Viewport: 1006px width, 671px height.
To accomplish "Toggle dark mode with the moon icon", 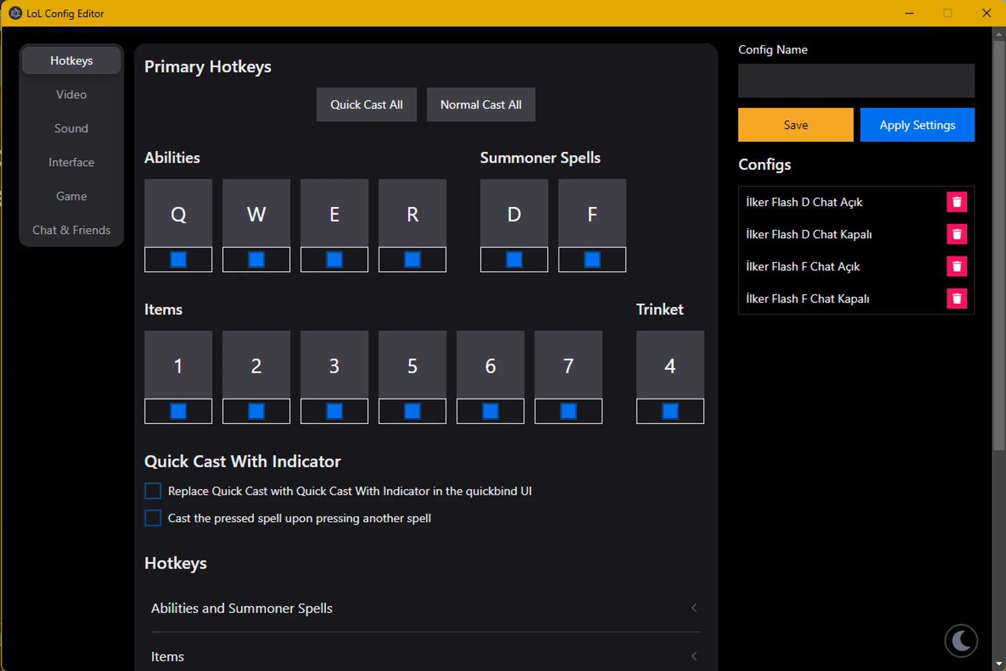I will [960, 640].
